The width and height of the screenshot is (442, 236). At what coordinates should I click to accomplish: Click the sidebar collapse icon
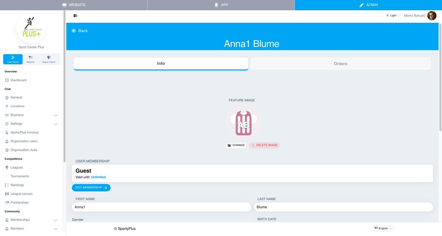click(75, 15)
